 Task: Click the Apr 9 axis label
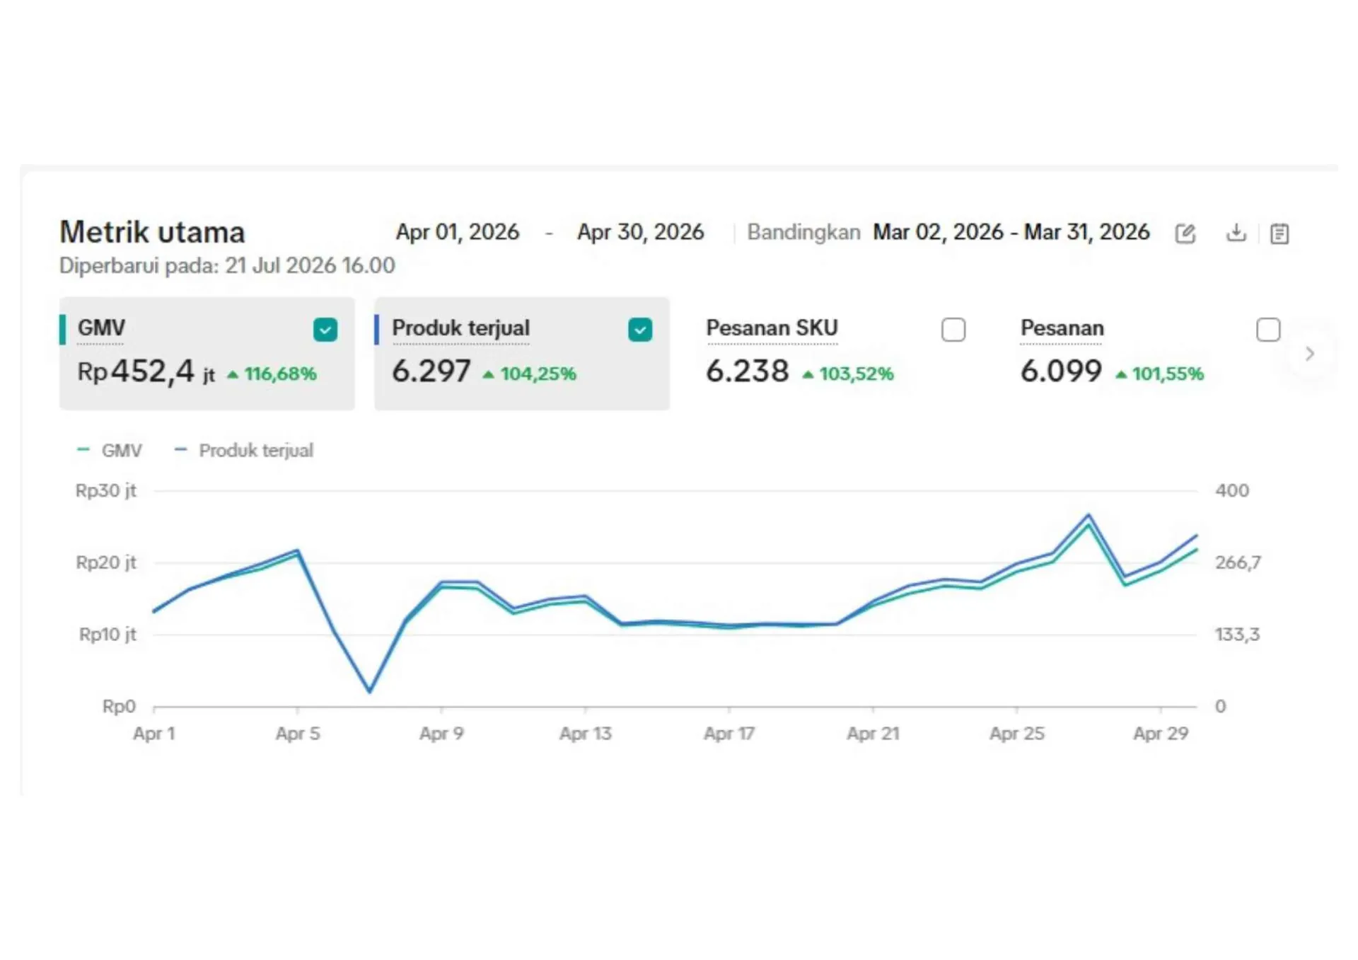click(x=441, y=734)
